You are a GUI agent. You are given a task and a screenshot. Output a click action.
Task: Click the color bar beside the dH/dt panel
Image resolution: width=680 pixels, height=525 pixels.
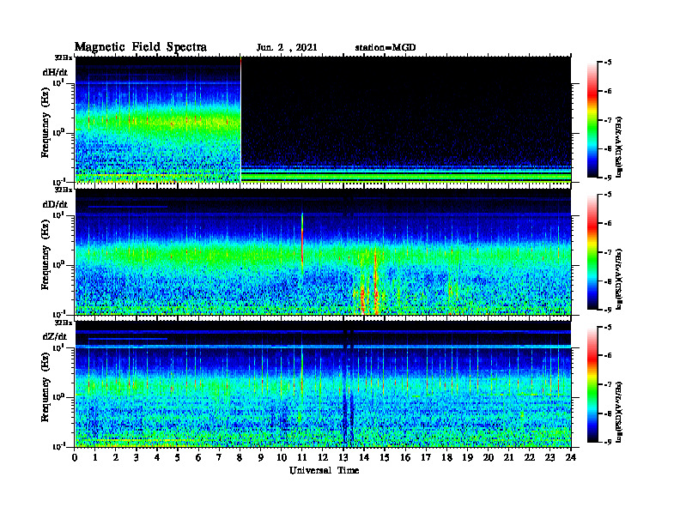pos(592,119)
